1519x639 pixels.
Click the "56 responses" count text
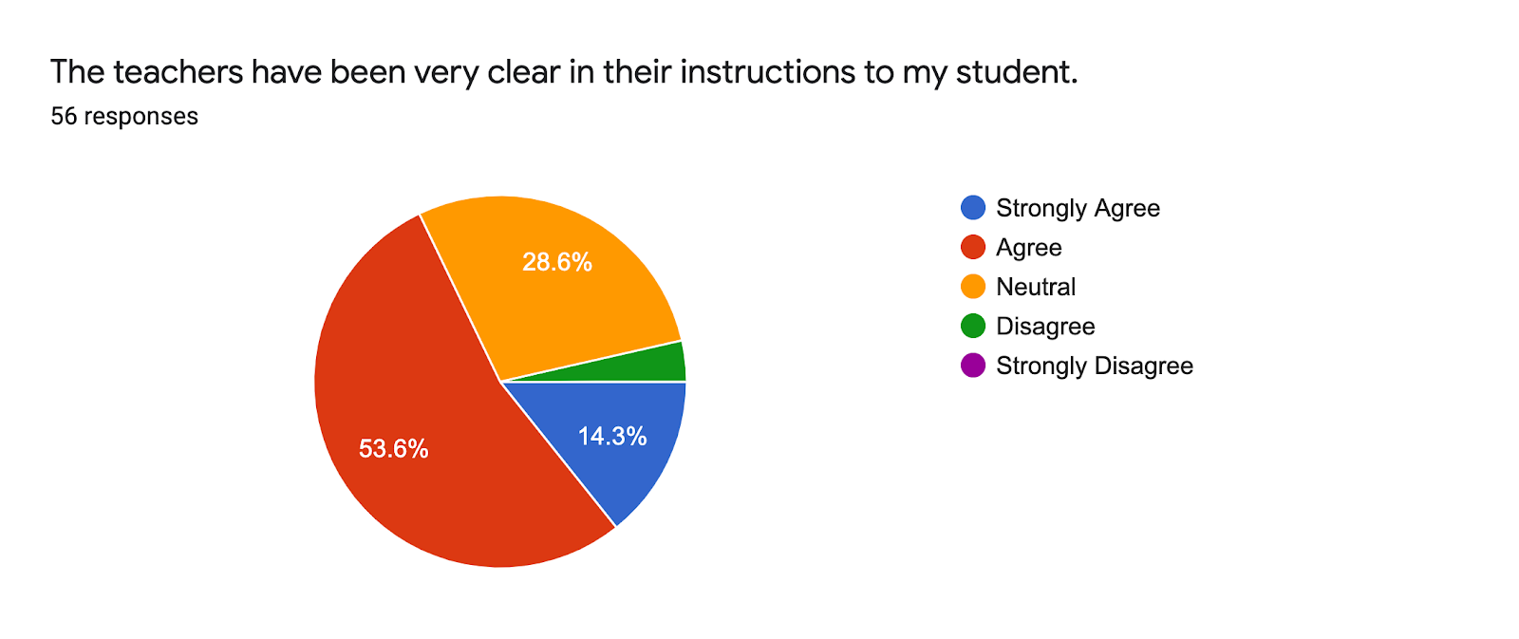click(124, 117)
